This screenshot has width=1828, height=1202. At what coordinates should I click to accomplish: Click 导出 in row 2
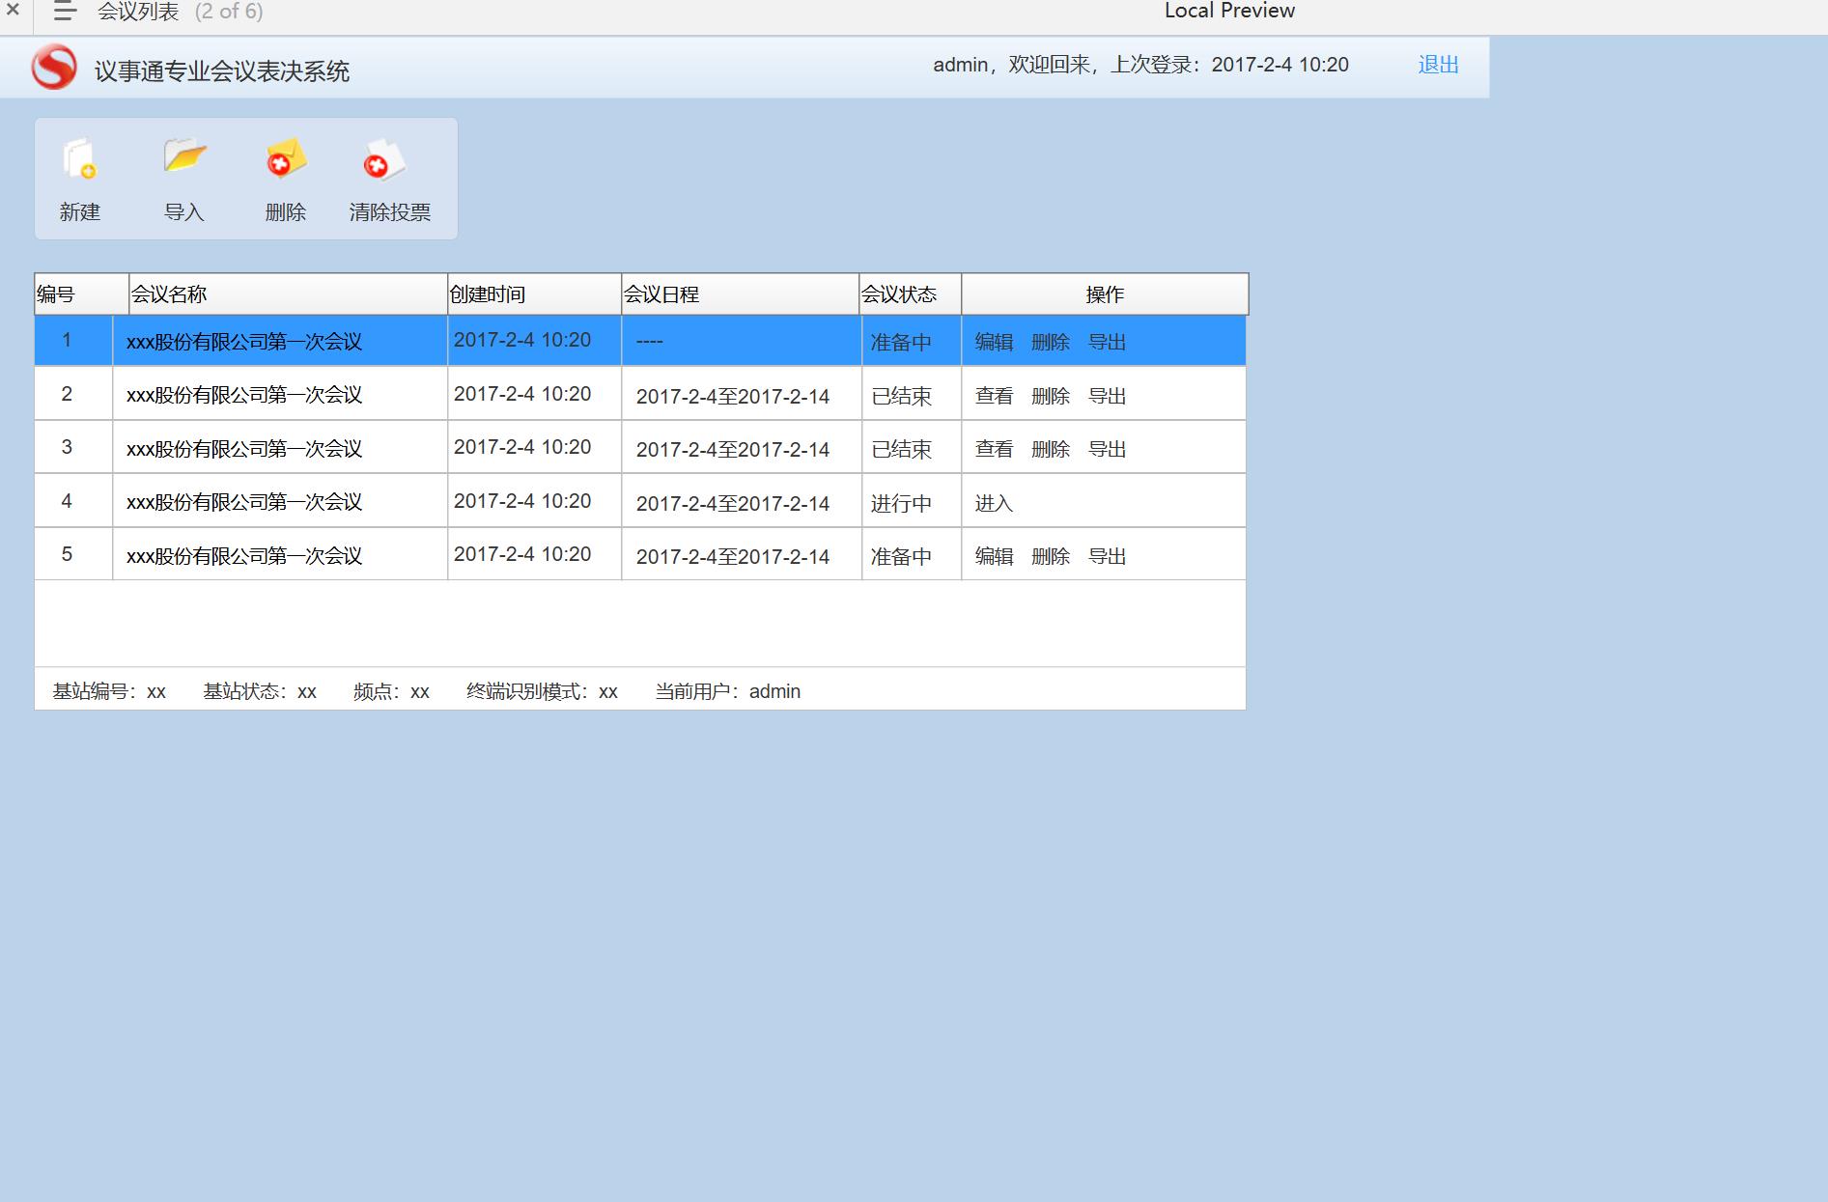click(1108, 396)
